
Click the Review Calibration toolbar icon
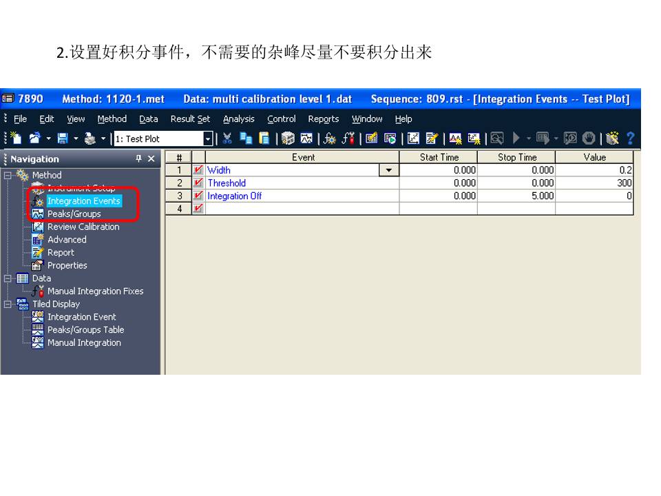click(x=413, y=139)
